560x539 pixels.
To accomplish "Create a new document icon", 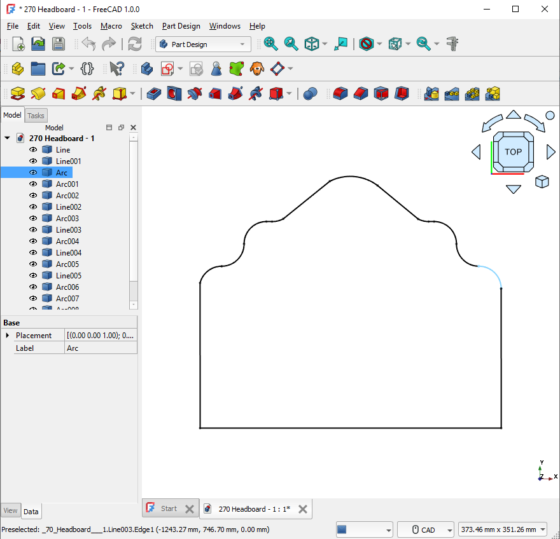I will tap(18, 44).
